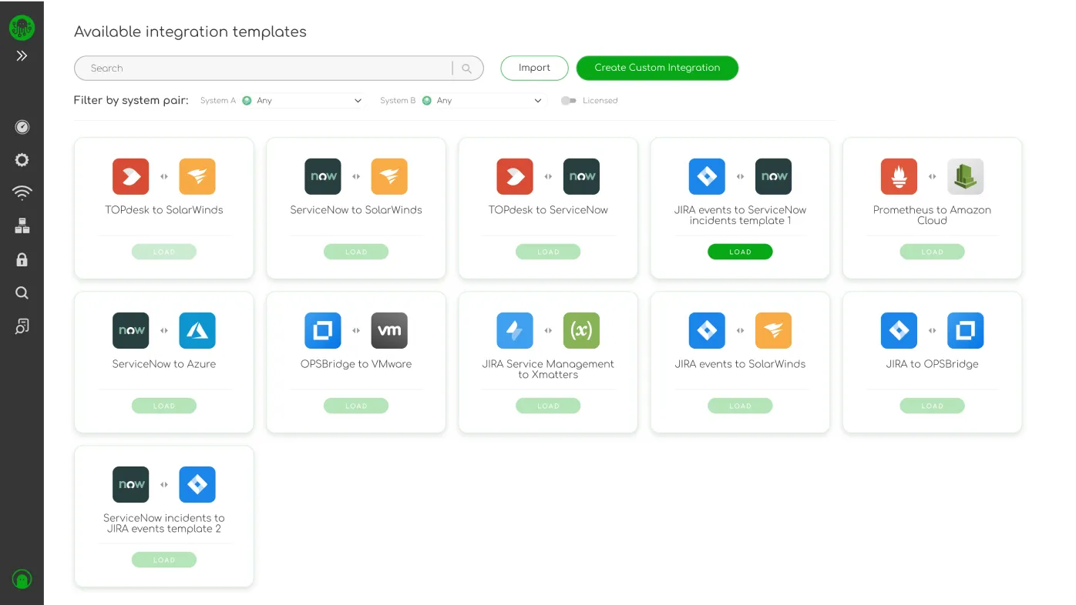Click the 'OPSBridge to VMware' card title
This screenshot has width=1076, height=605.
pyautogui.click(x=356, y=364)
